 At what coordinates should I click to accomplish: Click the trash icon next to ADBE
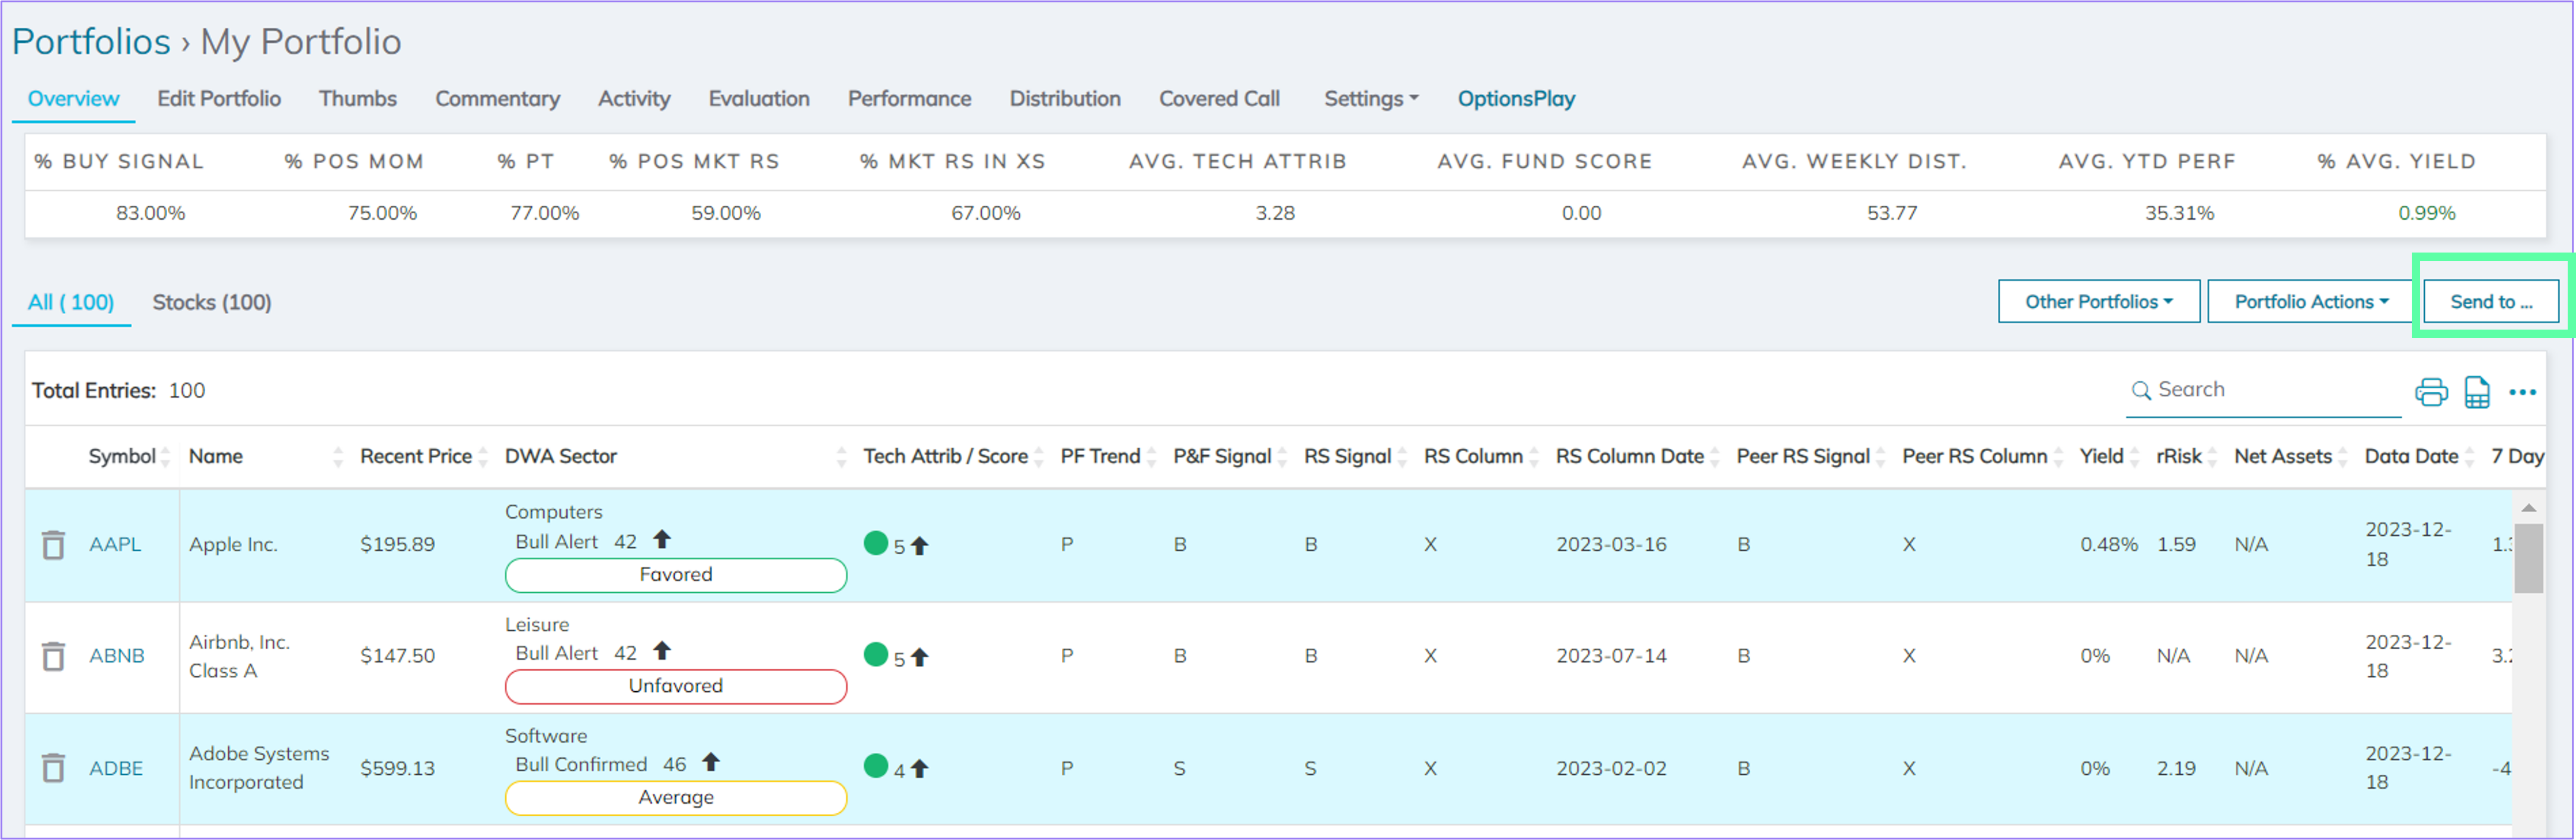click(53, 769)
